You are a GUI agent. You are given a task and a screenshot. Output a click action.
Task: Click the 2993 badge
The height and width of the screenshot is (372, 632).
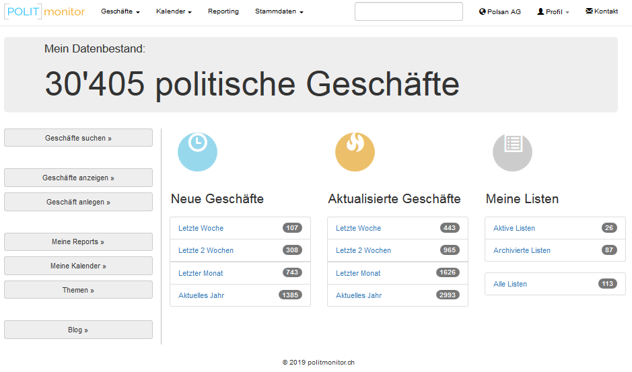448,295
